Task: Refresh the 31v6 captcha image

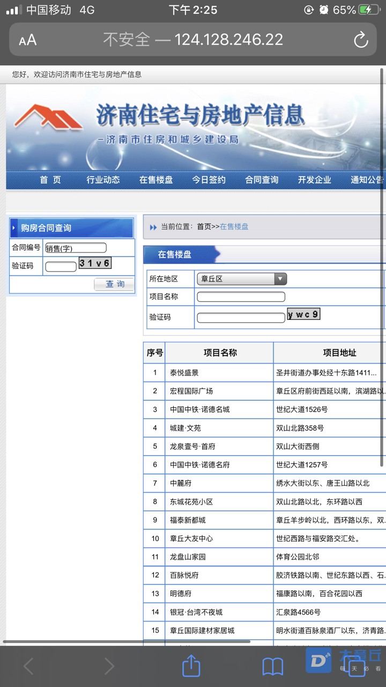Action: [95, 263]
